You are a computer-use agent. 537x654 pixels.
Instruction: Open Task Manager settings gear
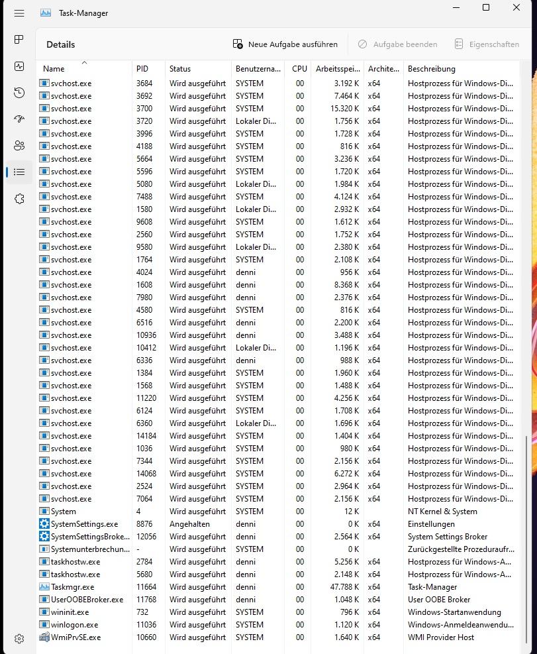point(19,639)
